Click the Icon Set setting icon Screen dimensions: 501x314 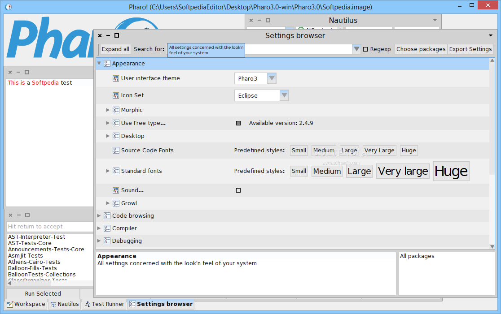[116, 95]
